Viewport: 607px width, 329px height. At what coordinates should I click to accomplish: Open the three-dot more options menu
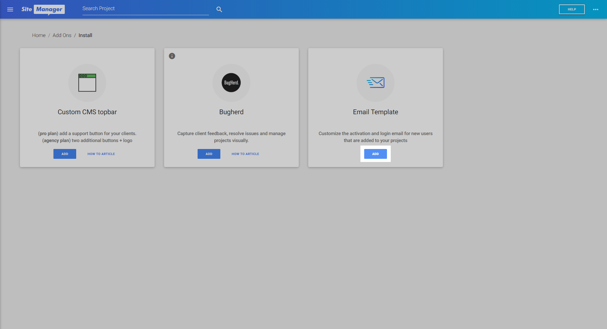tap(596, 9)
